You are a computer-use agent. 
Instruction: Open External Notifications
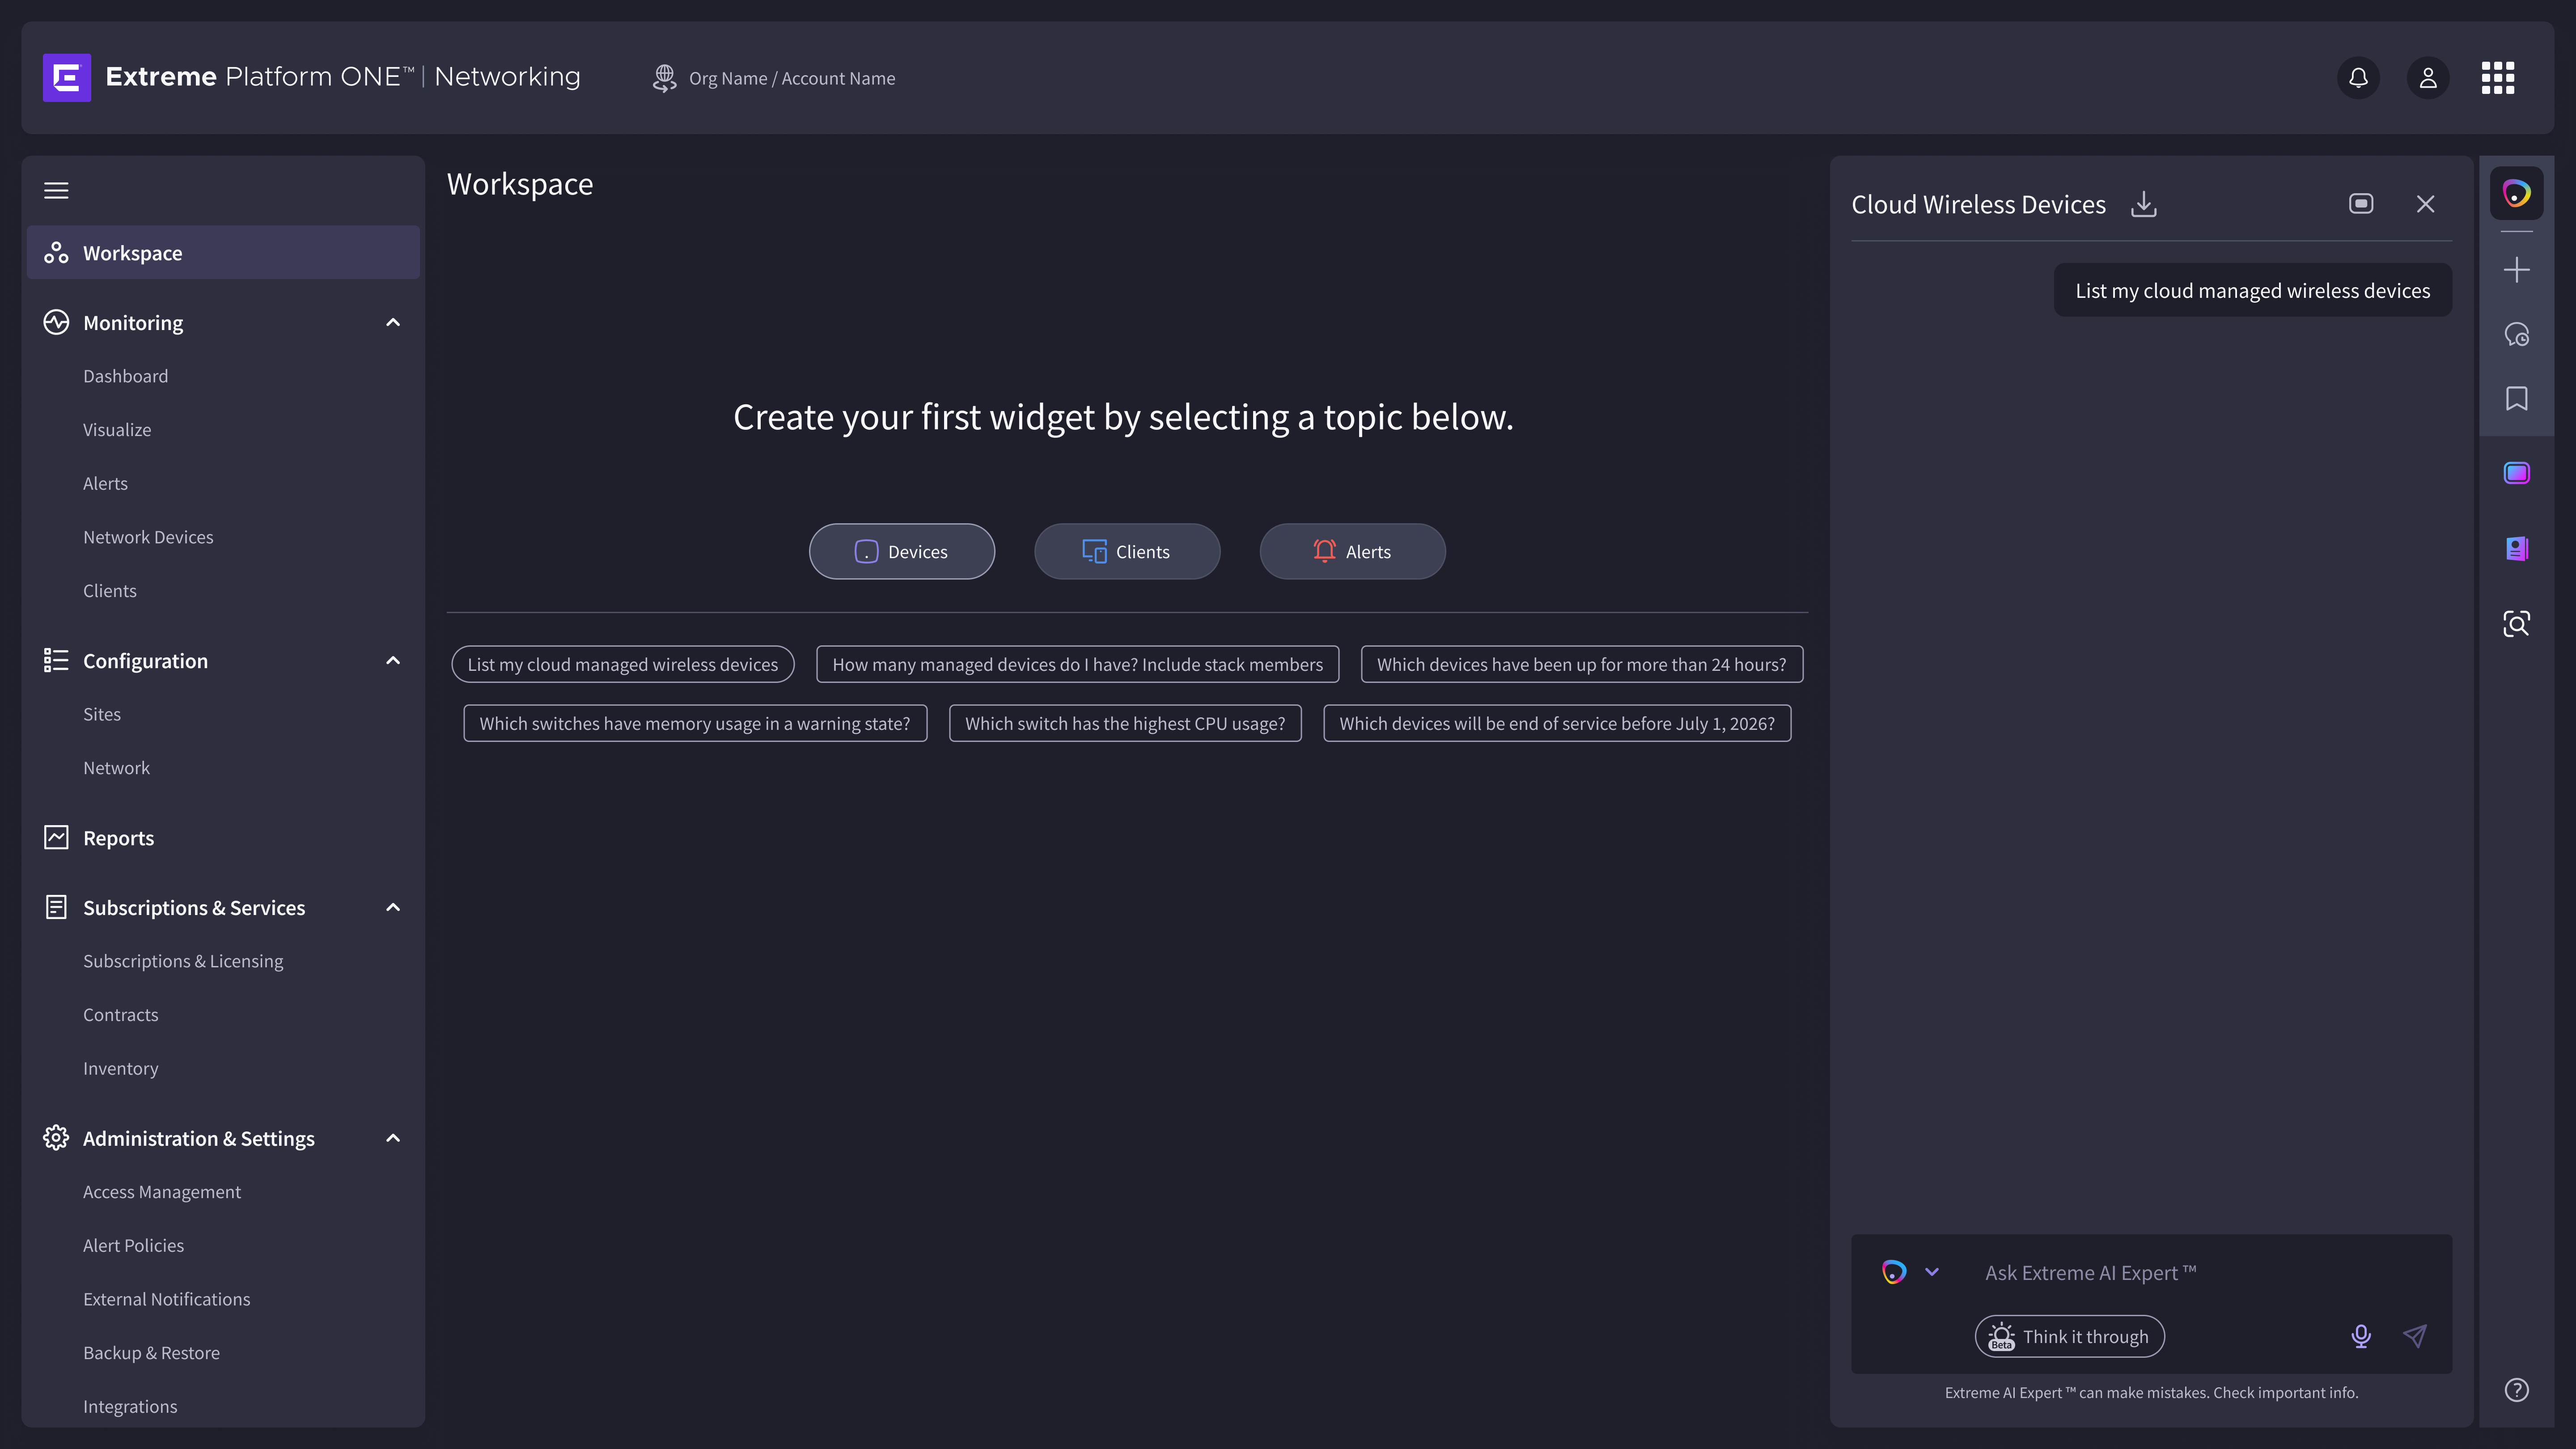[167, 1299]
